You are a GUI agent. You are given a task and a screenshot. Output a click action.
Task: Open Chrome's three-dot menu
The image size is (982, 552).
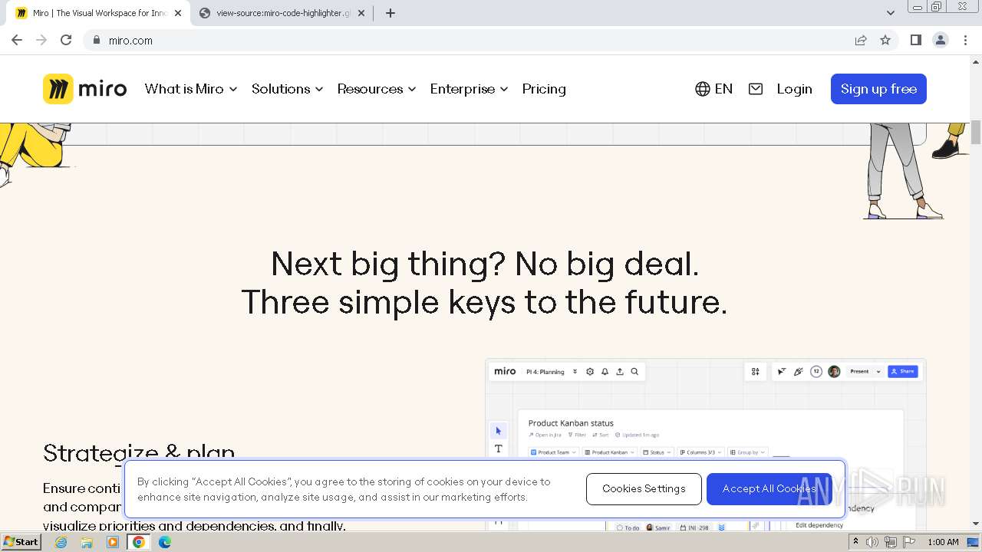click(966, 40)
